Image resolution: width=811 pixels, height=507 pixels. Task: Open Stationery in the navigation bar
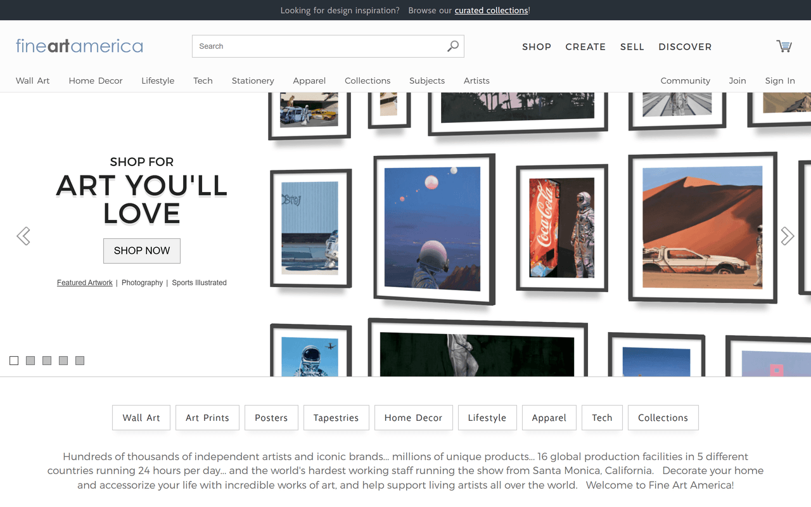coord(253,80)
